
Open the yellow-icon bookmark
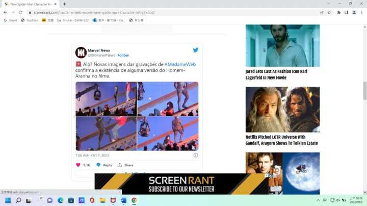pos(47,20)
